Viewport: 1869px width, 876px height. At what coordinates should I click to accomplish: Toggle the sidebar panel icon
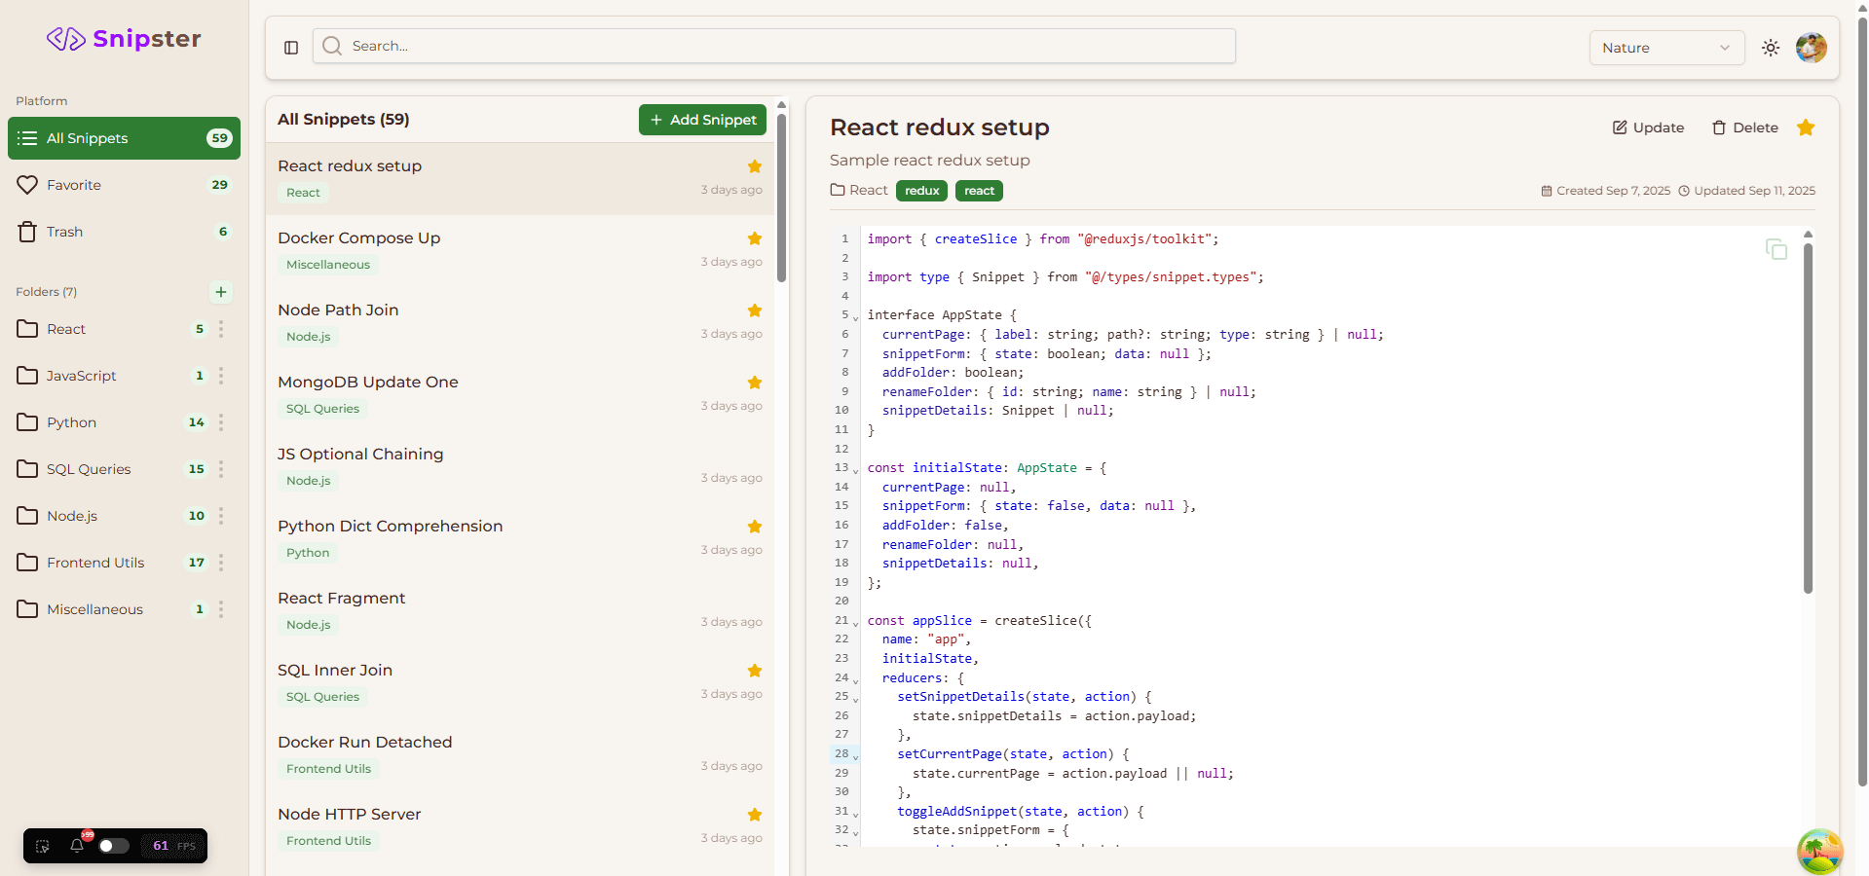coord(291,47)
